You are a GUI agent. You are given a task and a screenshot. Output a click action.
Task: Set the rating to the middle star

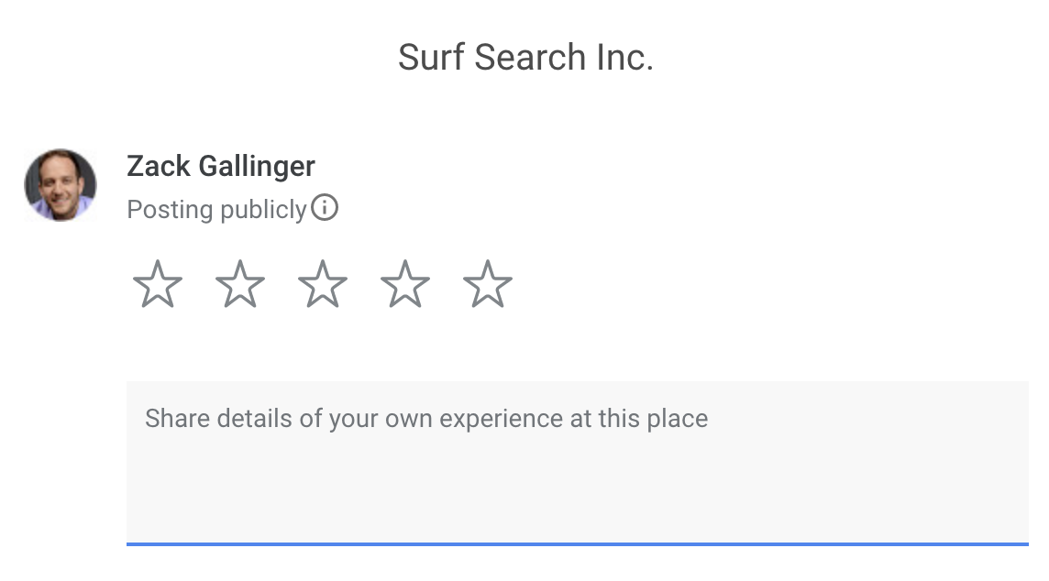tap(323, 284)
